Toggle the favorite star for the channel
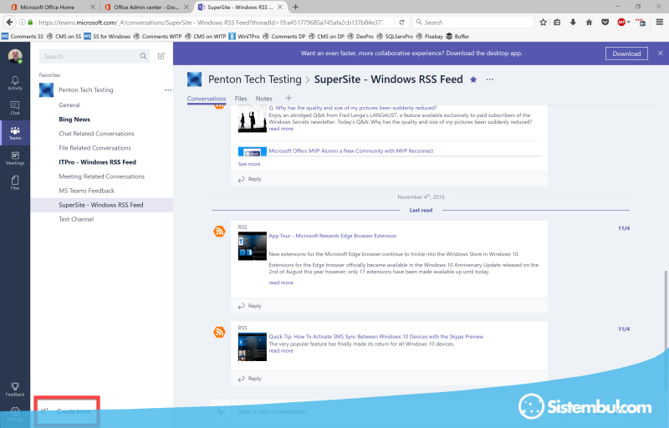 [x=473, y=79]
